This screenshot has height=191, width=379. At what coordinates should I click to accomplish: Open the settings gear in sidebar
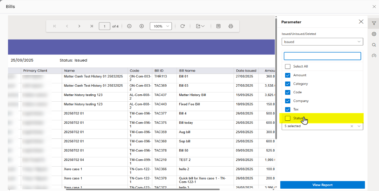pos(374,34)
